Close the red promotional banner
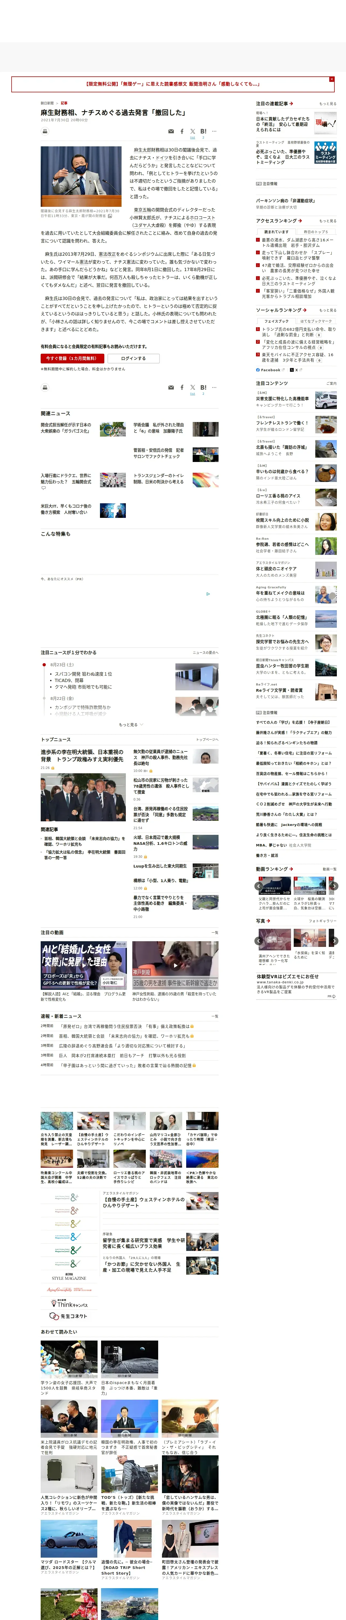The width and height of the screenshot is (346, 1620). pos(331,79)
